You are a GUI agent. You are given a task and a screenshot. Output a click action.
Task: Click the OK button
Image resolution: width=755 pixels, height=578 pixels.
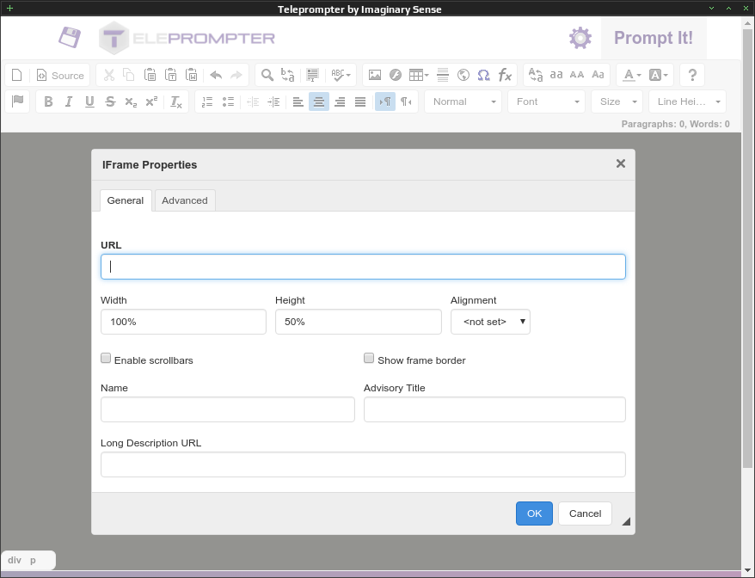(535, 513)
